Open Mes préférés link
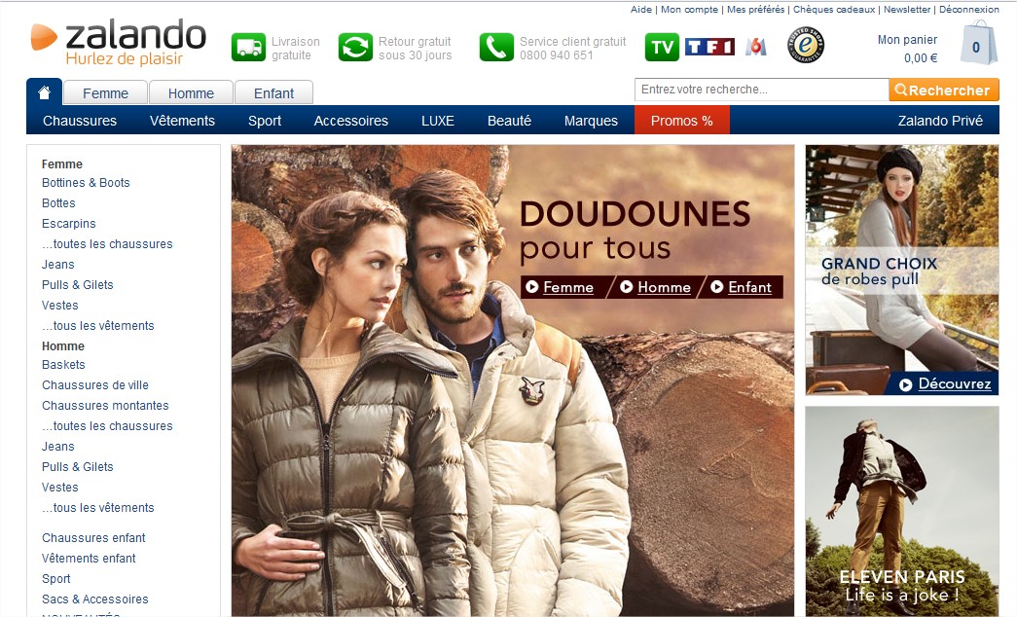 tap(755, 9)
